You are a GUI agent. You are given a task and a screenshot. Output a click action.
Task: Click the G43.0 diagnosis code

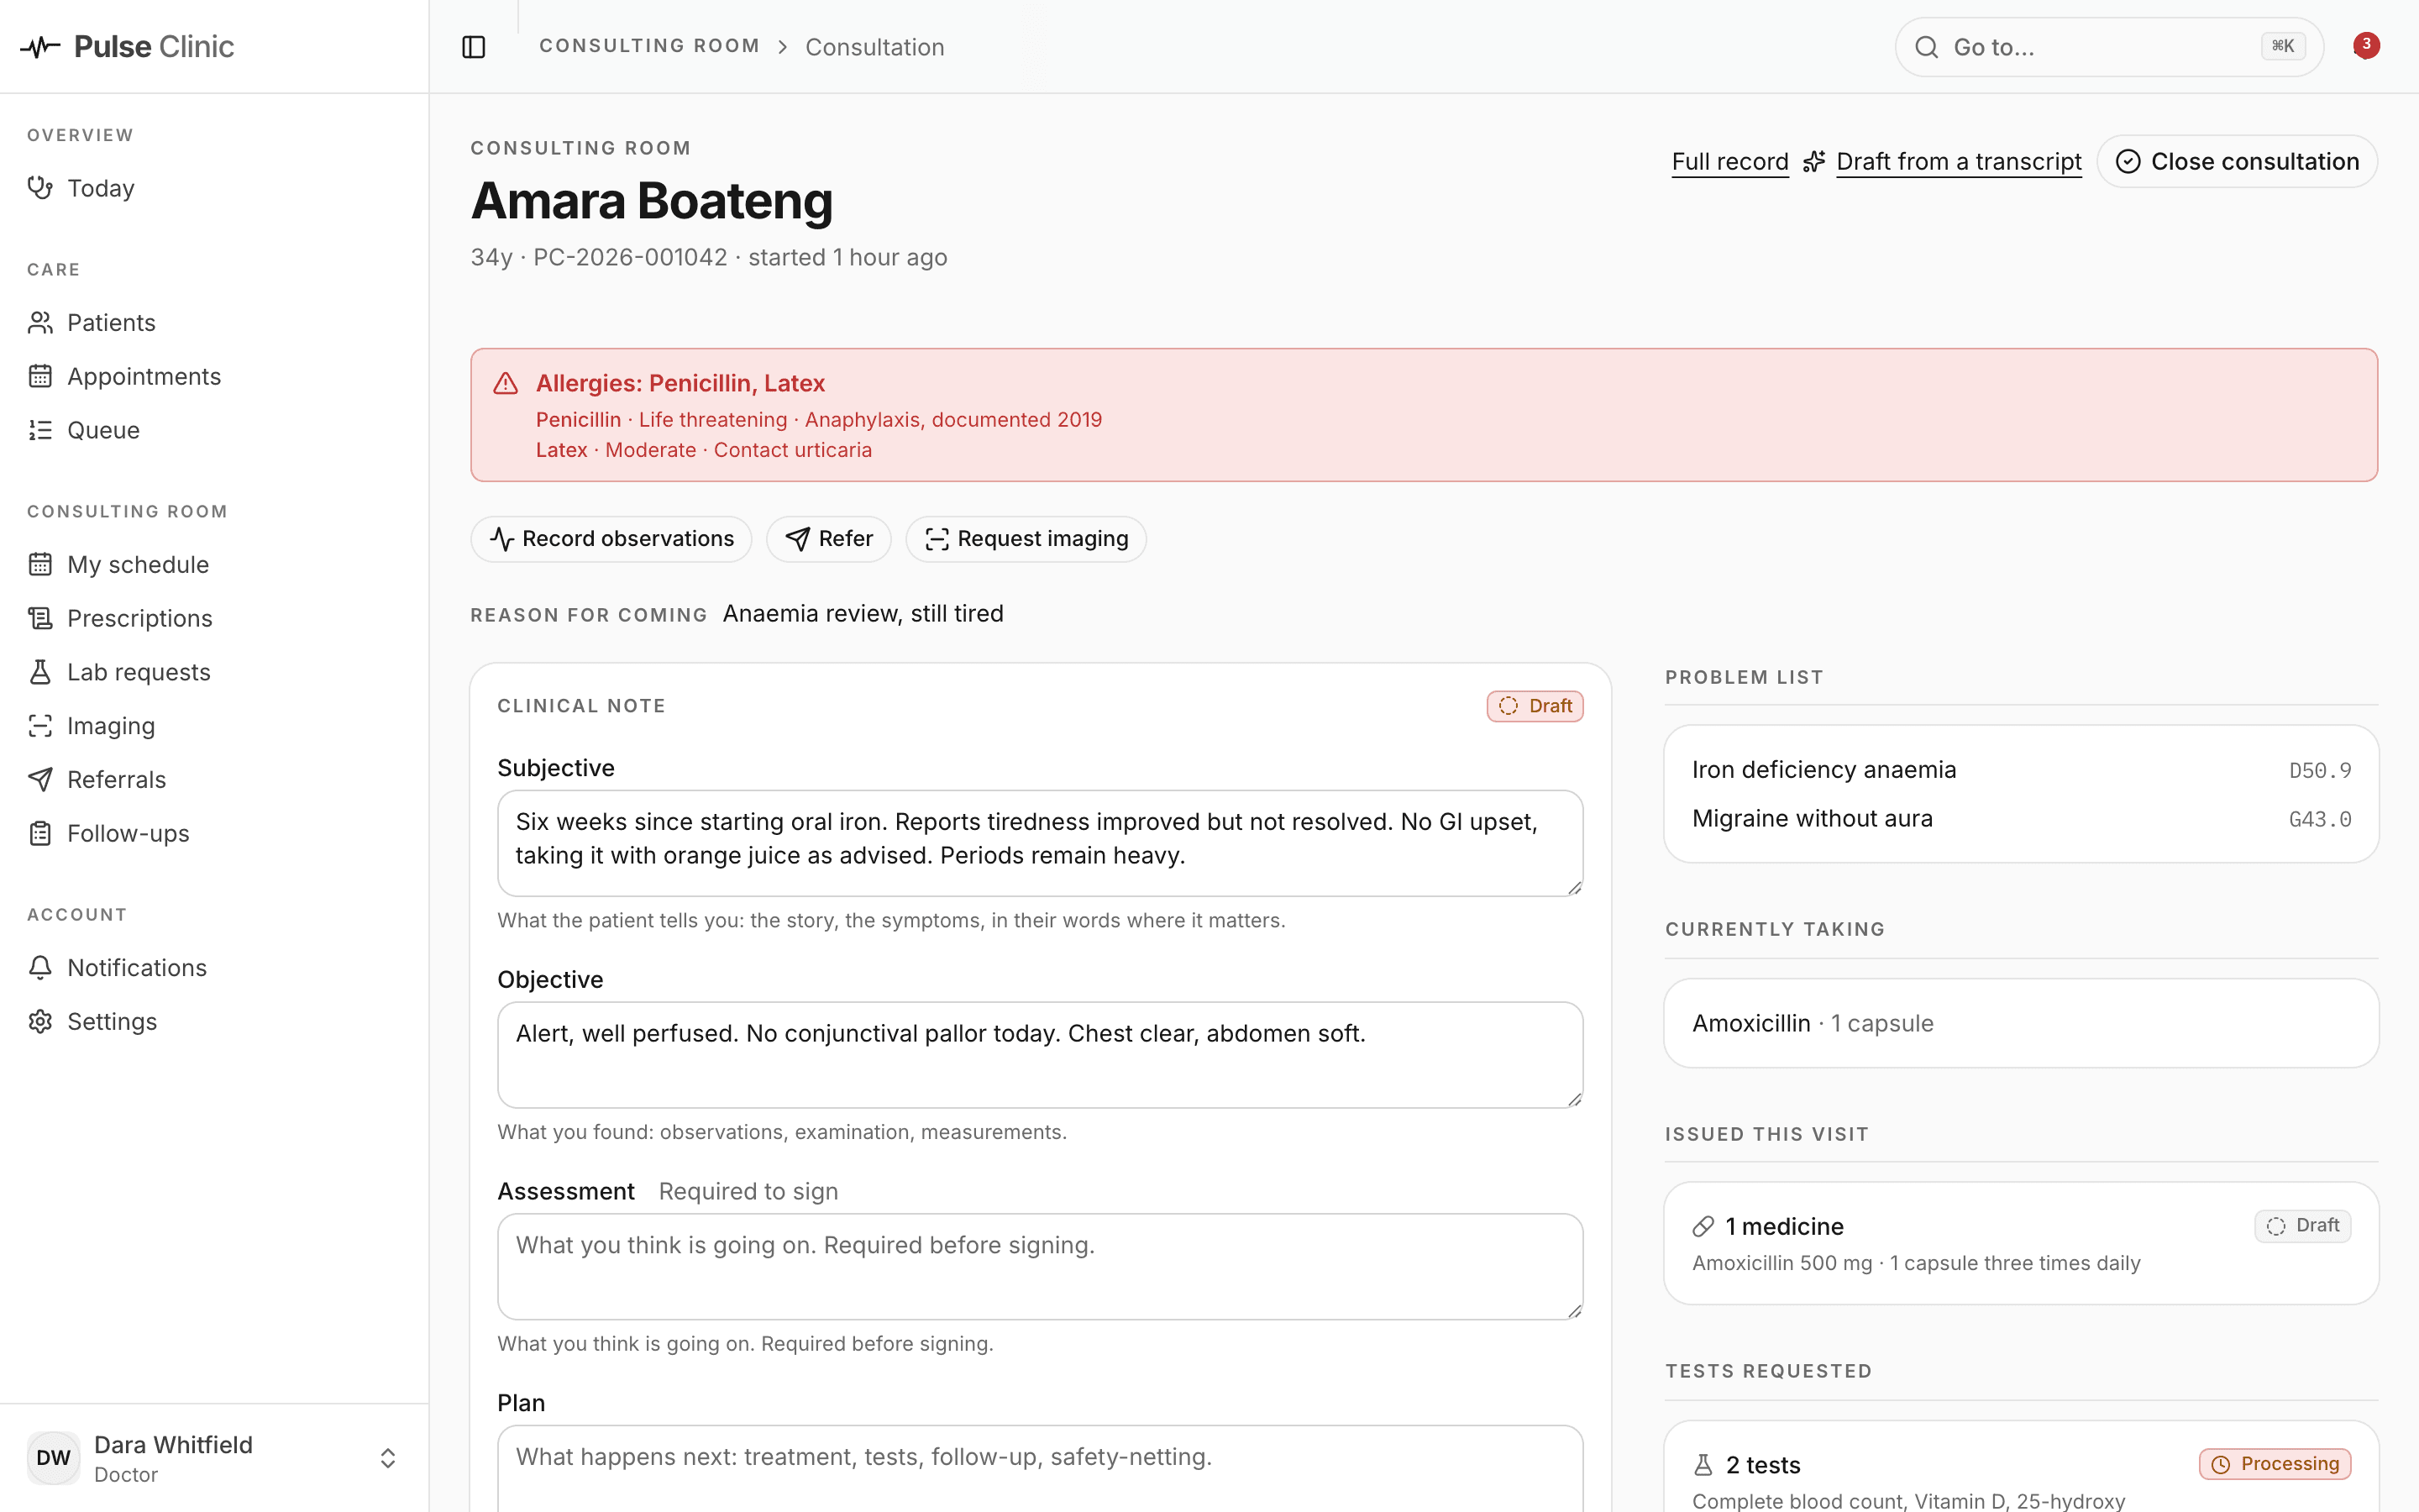[x=2320, y=820]
